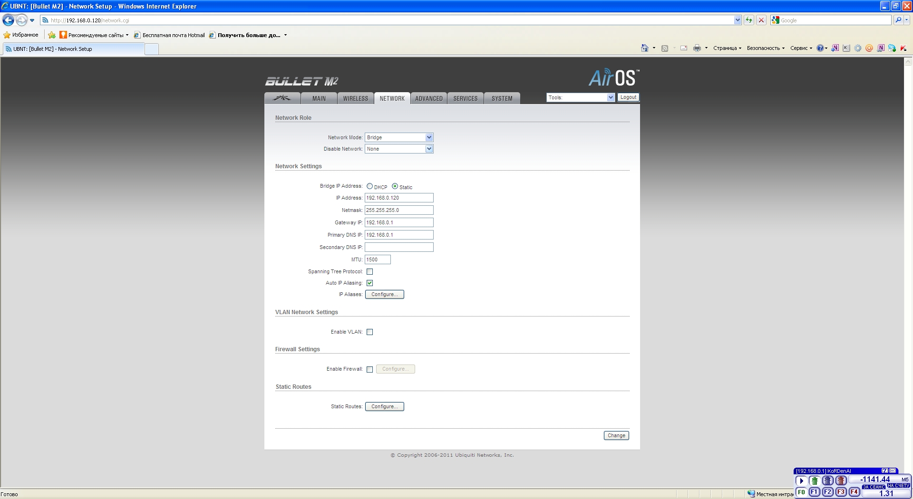Click the Add to Favorites bar icon
This screenshot has width=913, height=499.
click(x=52, y=35)
